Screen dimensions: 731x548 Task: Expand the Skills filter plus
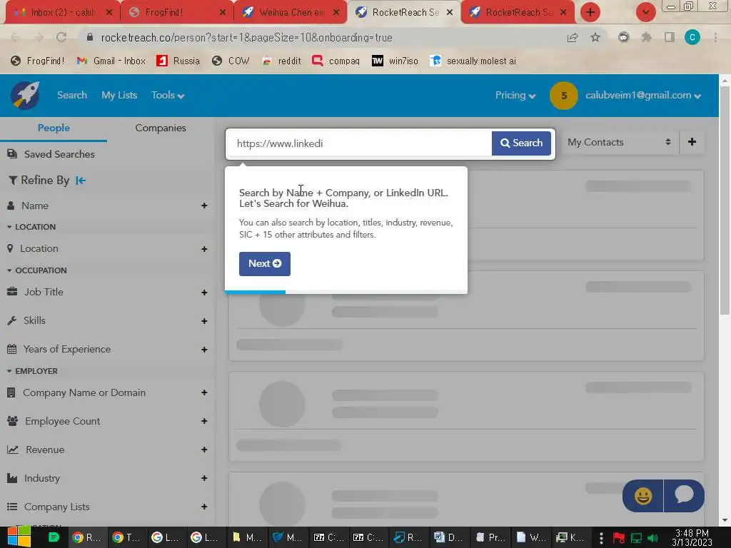tap(204, 321)
